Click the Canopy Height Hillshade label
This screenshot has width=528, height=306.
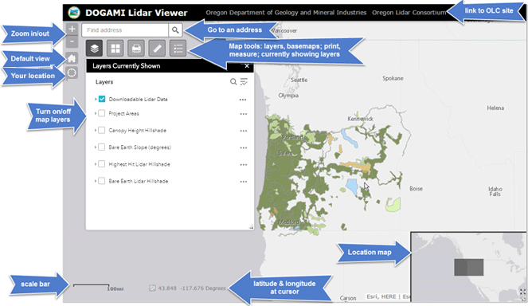coord(138,131)
